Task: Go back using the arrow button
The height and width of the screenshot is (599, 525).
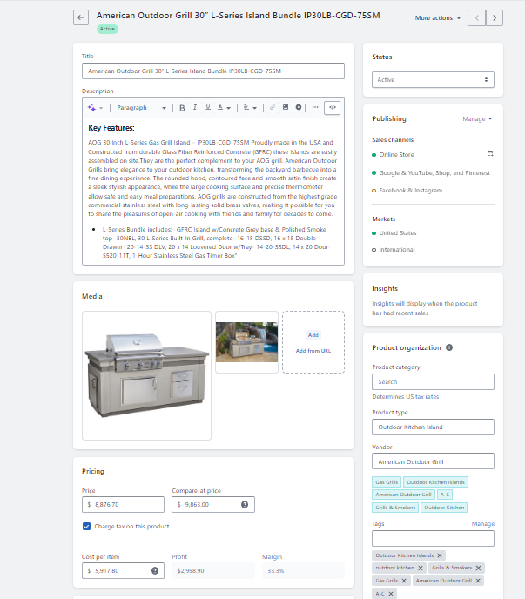Action: pyautogui.click(x=81, y=17)
